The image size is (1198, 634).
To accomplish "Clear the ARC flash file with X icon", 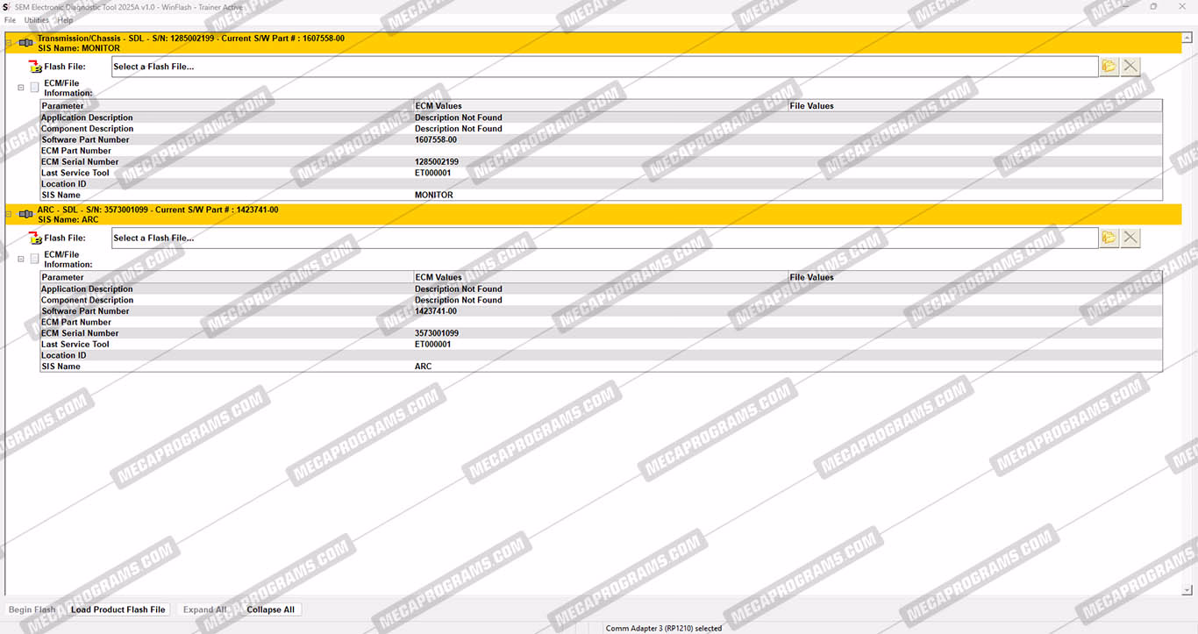I will pos(1130,238).
